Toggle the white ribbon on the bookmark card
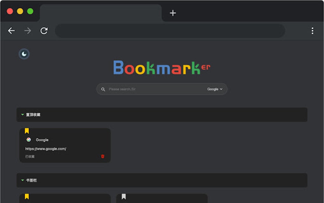Image resolution: width=324 pixels, height=203 pixels. 124,196
